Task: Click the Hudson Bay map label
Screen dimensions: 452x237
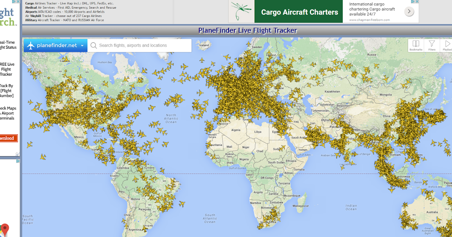Action: [x=105, y=62]
